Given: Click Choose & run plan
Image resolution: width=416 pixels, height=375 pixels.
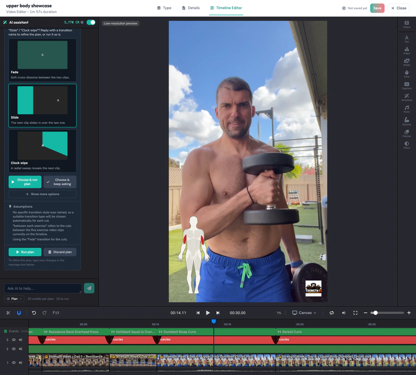Looking at the screenshot, I should 25,182.
